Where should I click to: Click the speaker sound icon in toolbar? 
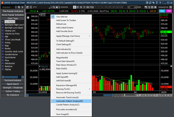click(x=57, y=7)
